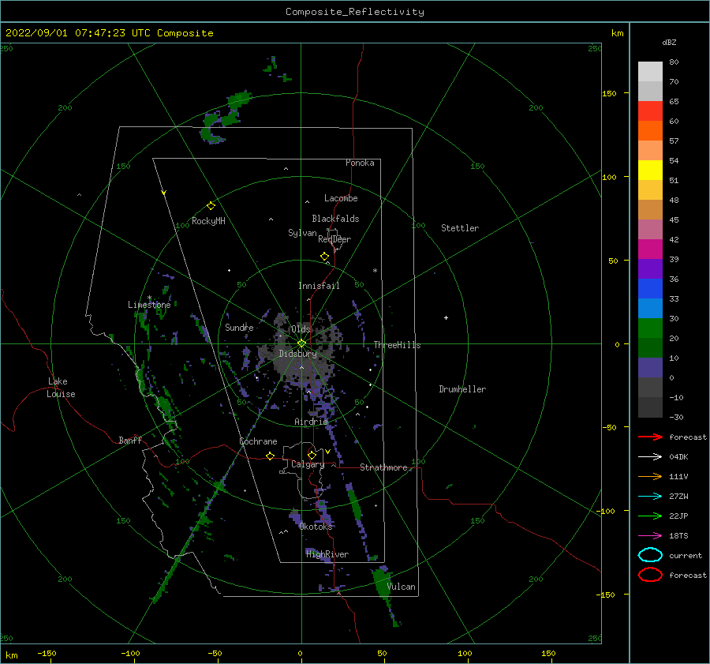Click the red forecast arrow in the legend
Image resolution: width=710 pixels, height=664 pixels.
click(x=650, y=437)
